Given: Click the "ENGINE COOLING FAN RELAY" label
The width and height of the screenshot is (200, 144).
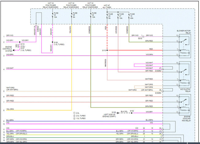Looking at the screenshot, I should point(187,119).
